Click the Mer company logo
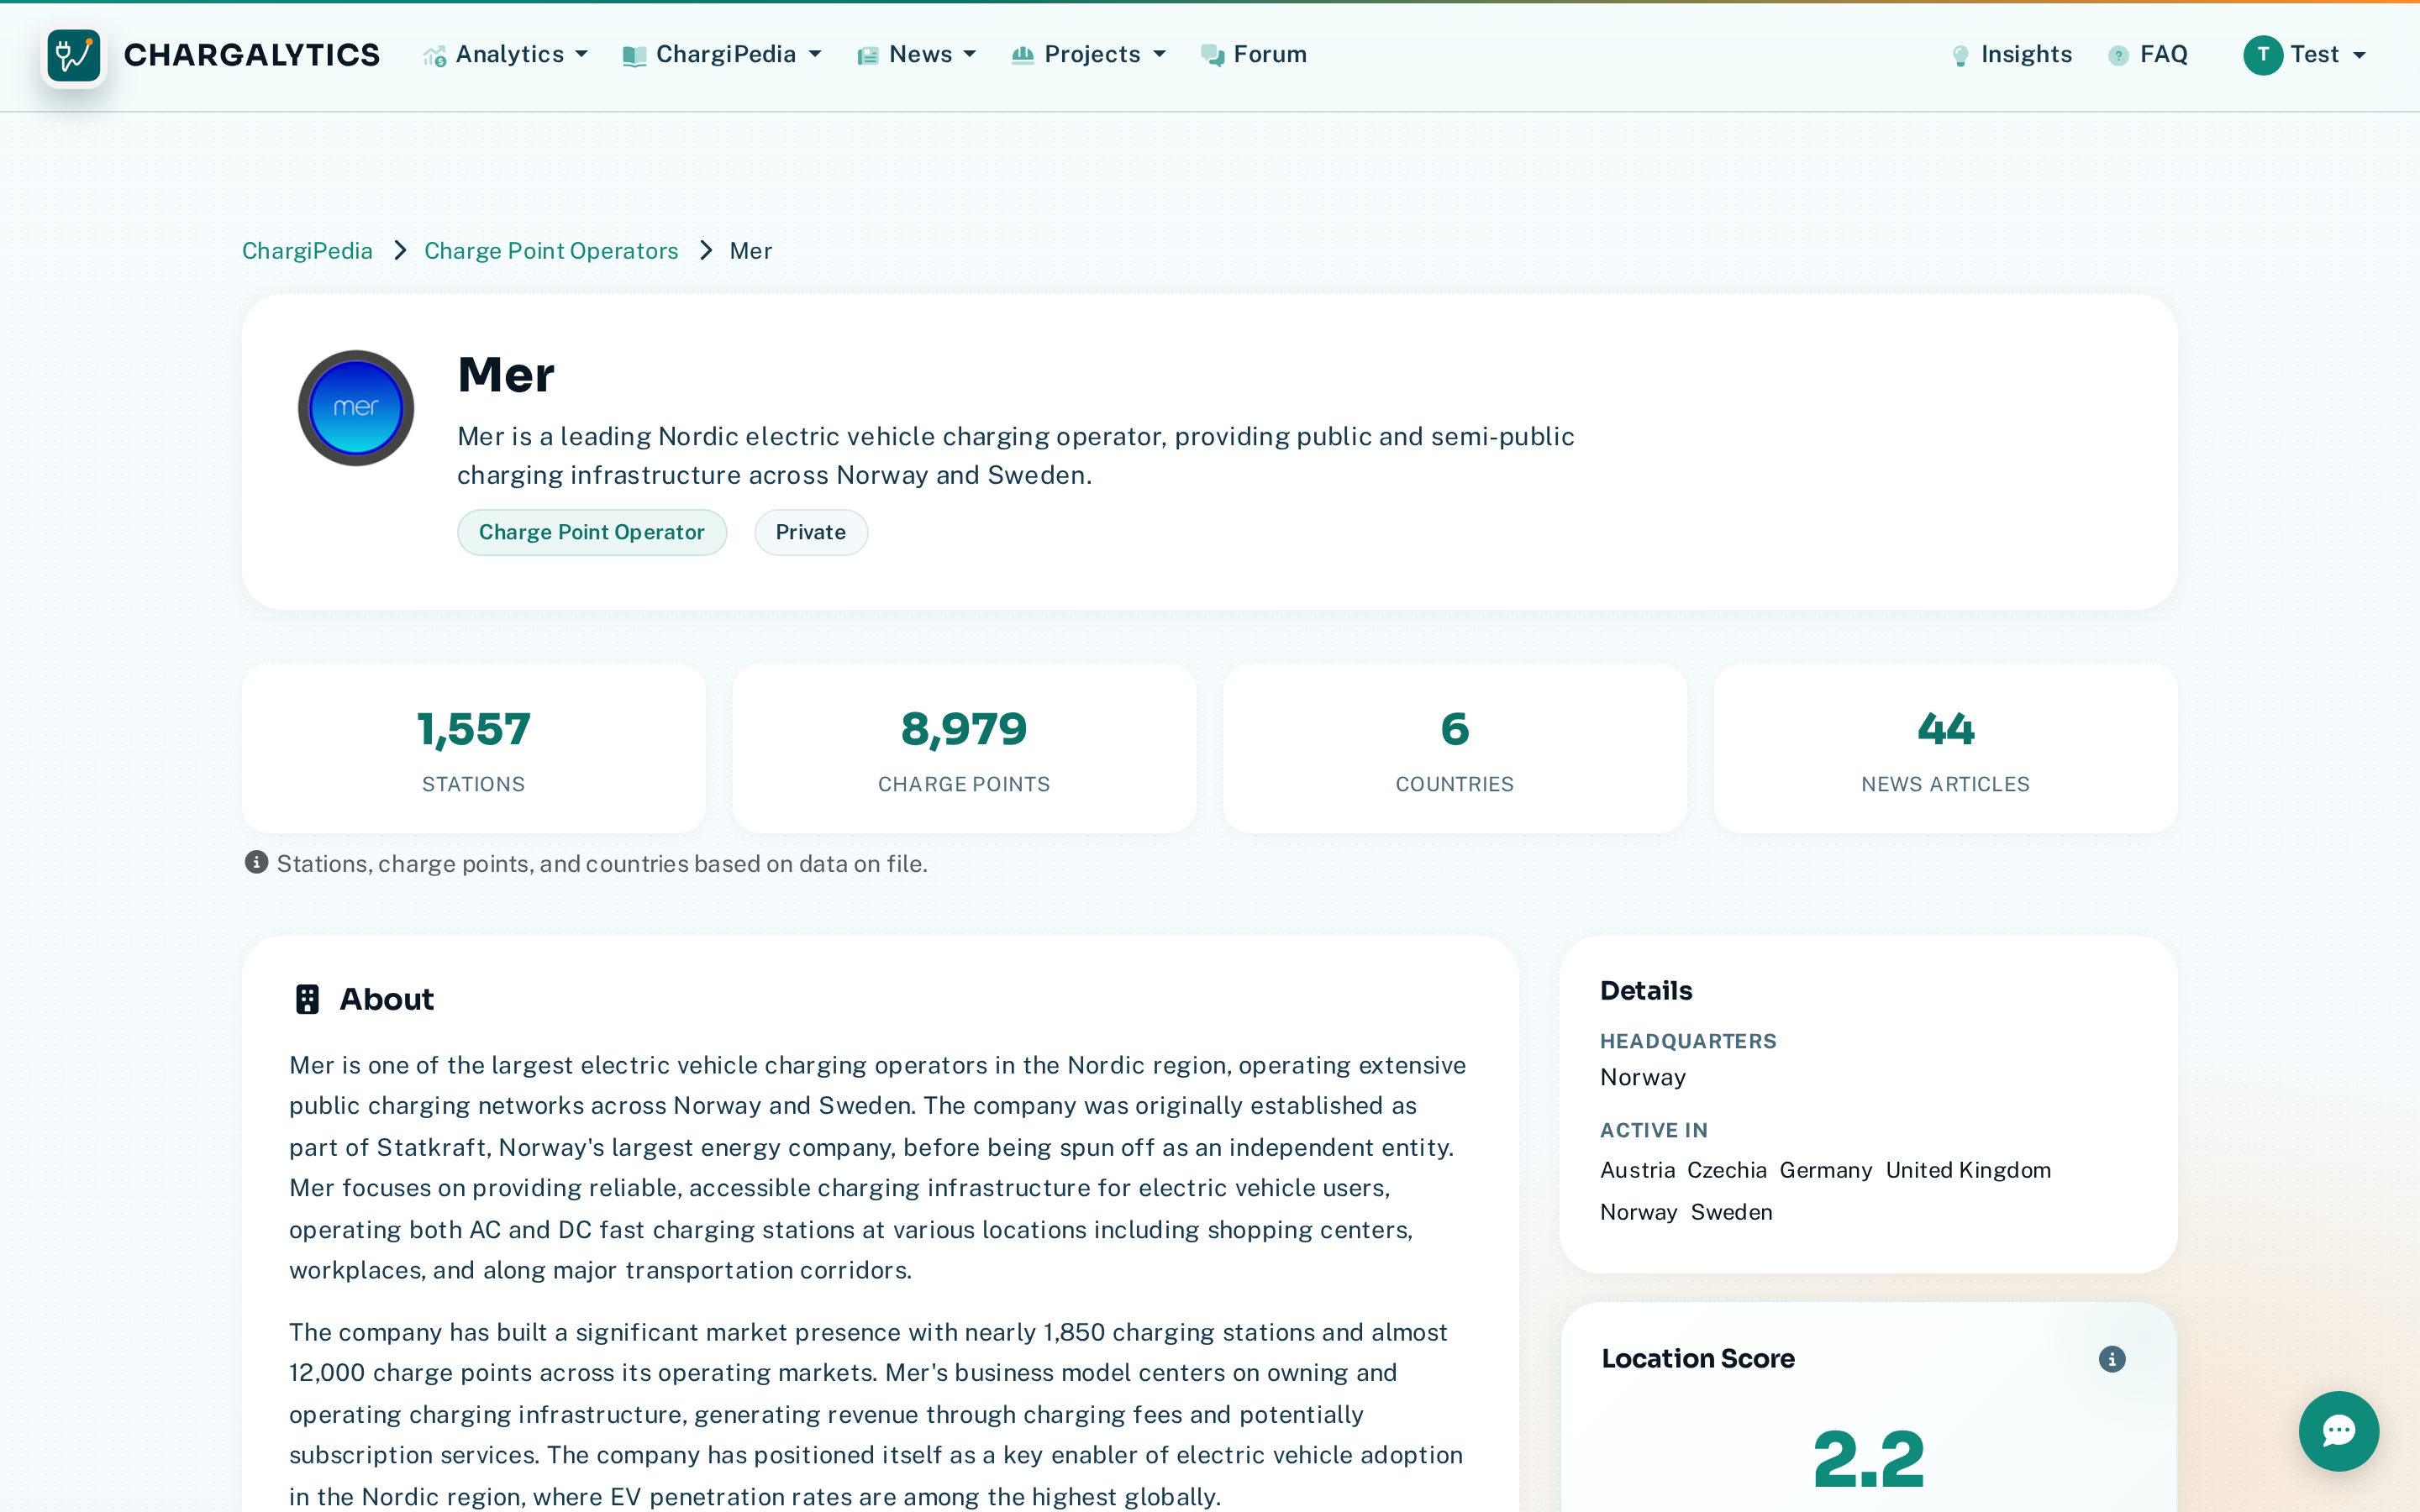The image size is (2420, 1512). tap(356, 408)
